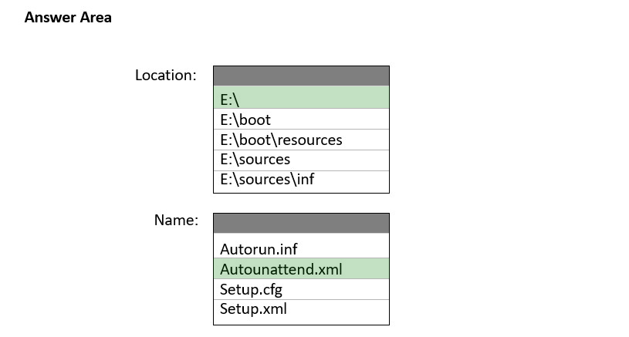Click the Name: label

176,220
